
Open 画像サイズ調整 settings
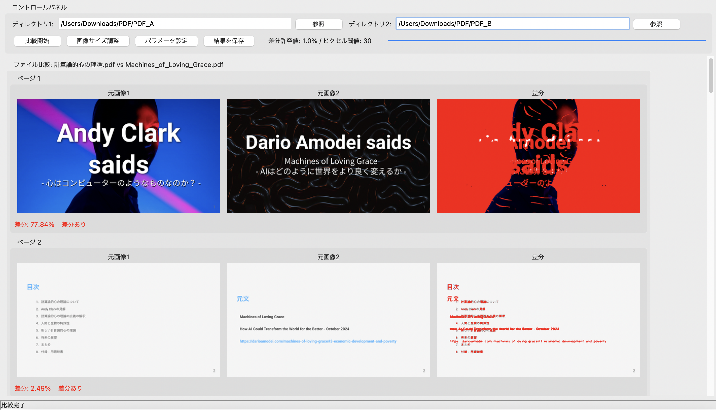(98, 41)
